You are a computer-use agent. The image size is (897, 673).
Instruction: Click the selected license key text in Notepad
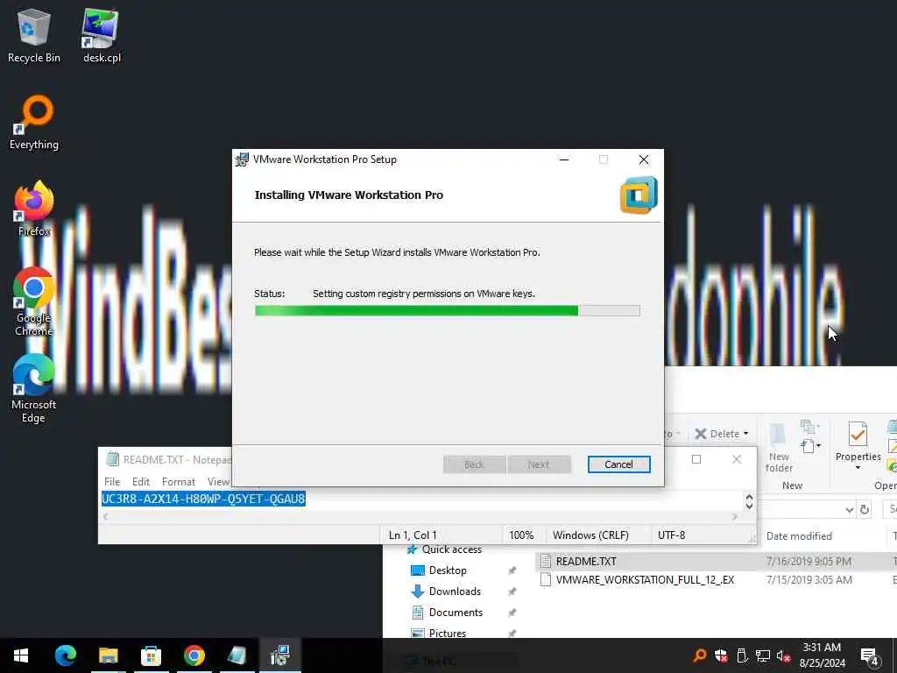tap(203, 499)
